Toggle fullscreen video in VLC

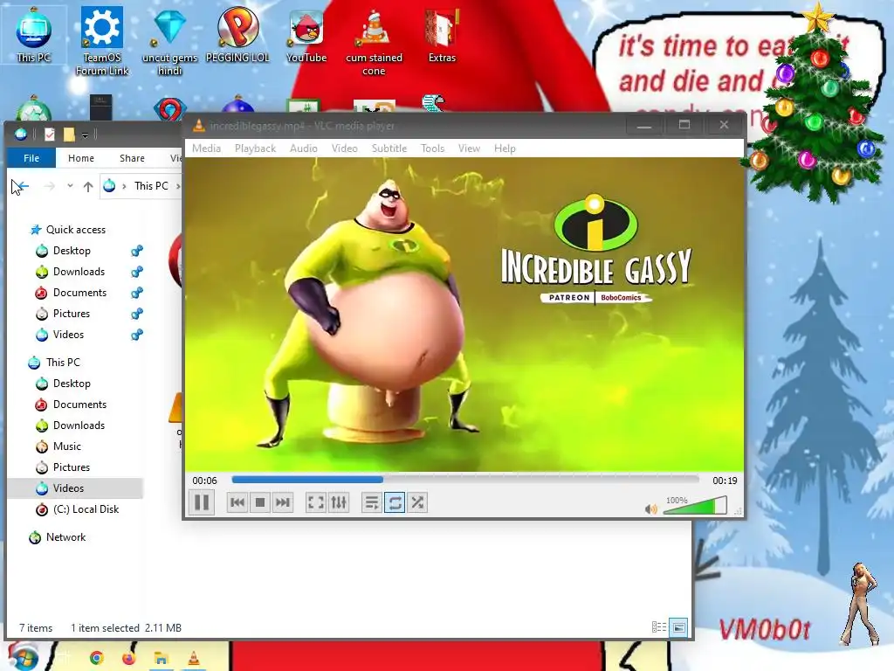point(316,502)
